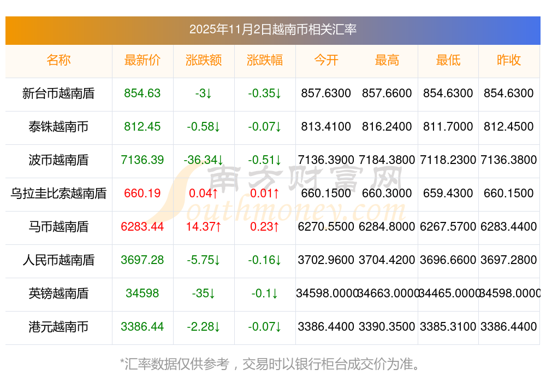Screen dimensions: 546x381
Task: Click the 人民币越南盾 latest price 3697.28
Action: tap(142, 260)
